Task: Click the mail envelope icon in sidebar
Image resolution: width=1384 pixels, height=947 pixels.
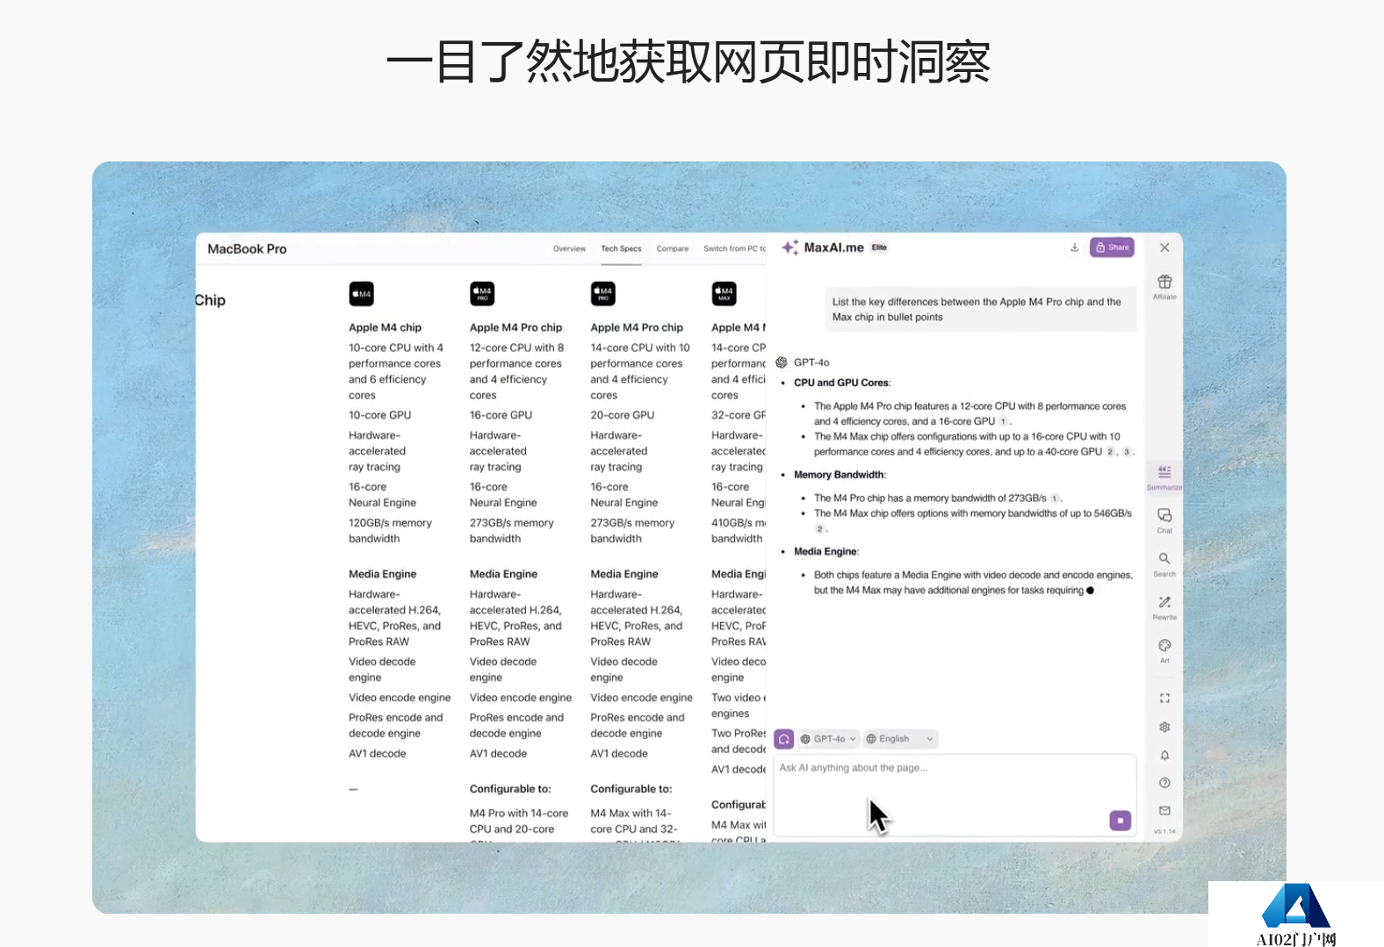Action: (x=1164, y=810)
